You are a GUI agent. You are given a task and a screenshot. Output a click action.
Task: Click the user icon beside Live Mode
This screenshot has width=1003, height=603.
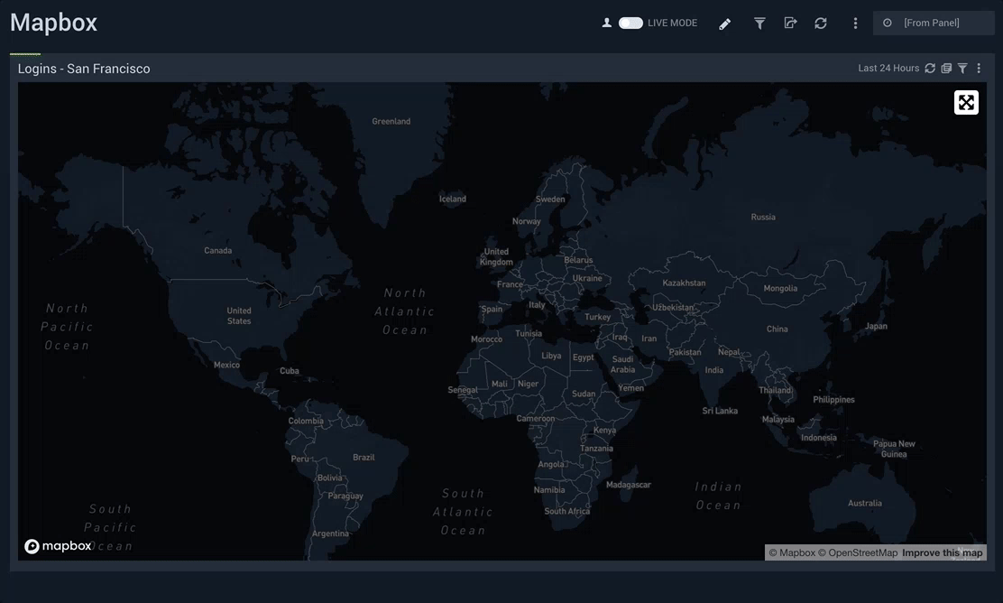click(x=606, y=23)
